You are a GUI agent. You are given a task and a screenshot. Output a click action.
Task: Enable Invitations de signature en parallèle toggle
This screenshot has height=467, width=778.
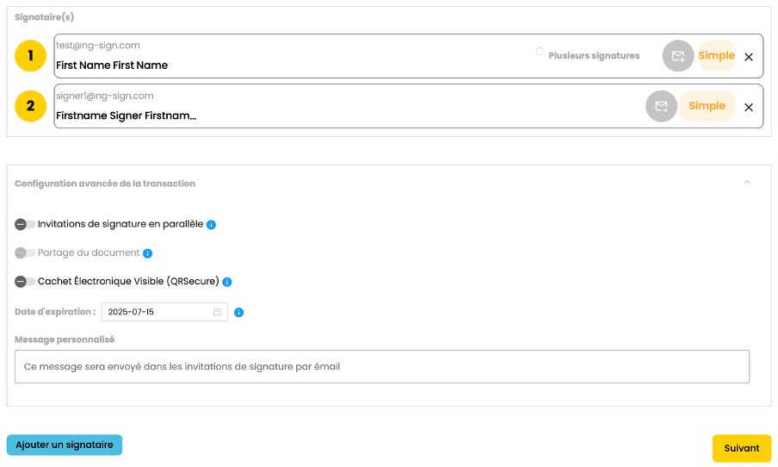(25, 224)
